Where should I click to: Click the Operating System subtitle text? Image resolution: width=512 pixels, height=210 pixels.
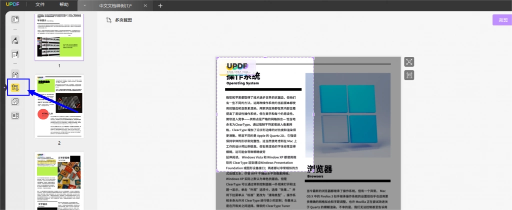242,83
